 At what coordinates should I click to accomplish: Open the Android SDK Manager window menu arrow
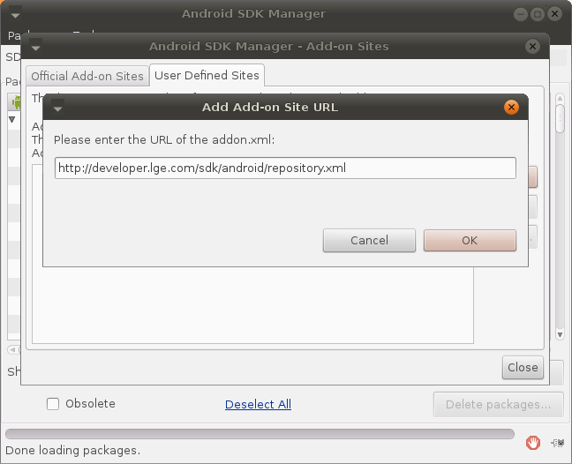[x=15, y=14]
